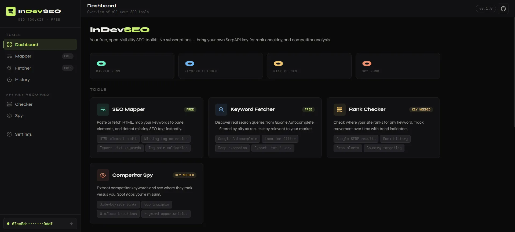This screenshot has width=515, height=232.
Task: Click the 'HTML element audit' tag
Action: pos(118,139)
